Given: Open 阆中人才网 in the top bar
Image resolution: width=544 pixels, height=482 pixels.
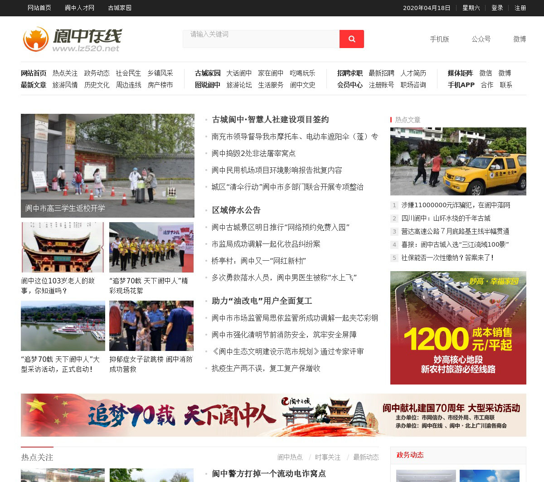Looking at the screenshot, I should pyautogui.click(x=79, y=8).
